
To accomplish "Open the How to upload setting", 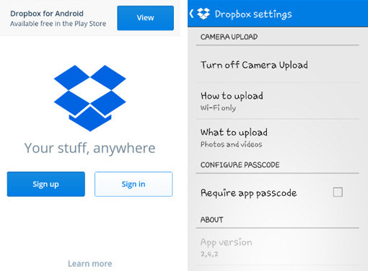I will (278, 101).
